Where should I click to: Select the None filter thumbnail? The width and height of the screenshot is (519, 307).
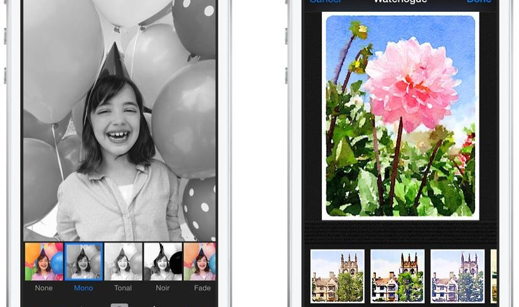pos(44,261)
